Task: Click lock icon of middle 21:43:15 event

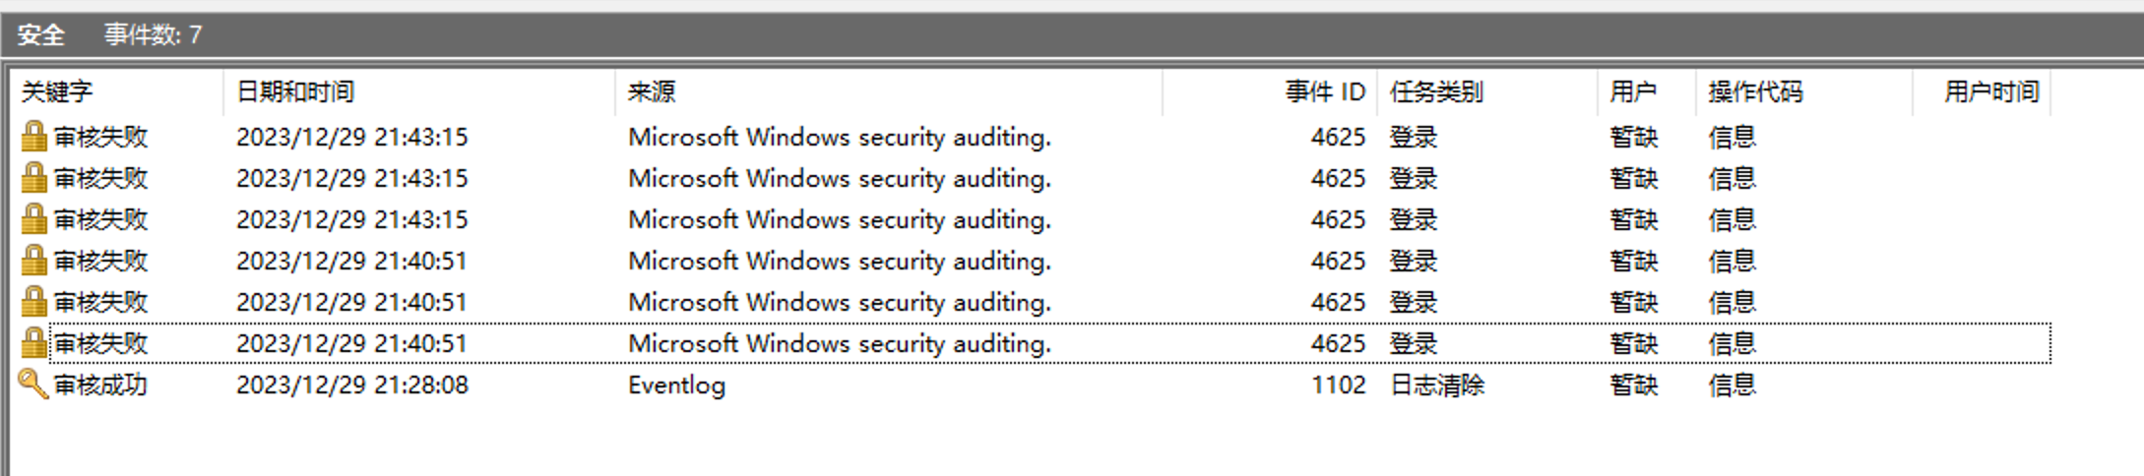Action: tap(34, 178)
